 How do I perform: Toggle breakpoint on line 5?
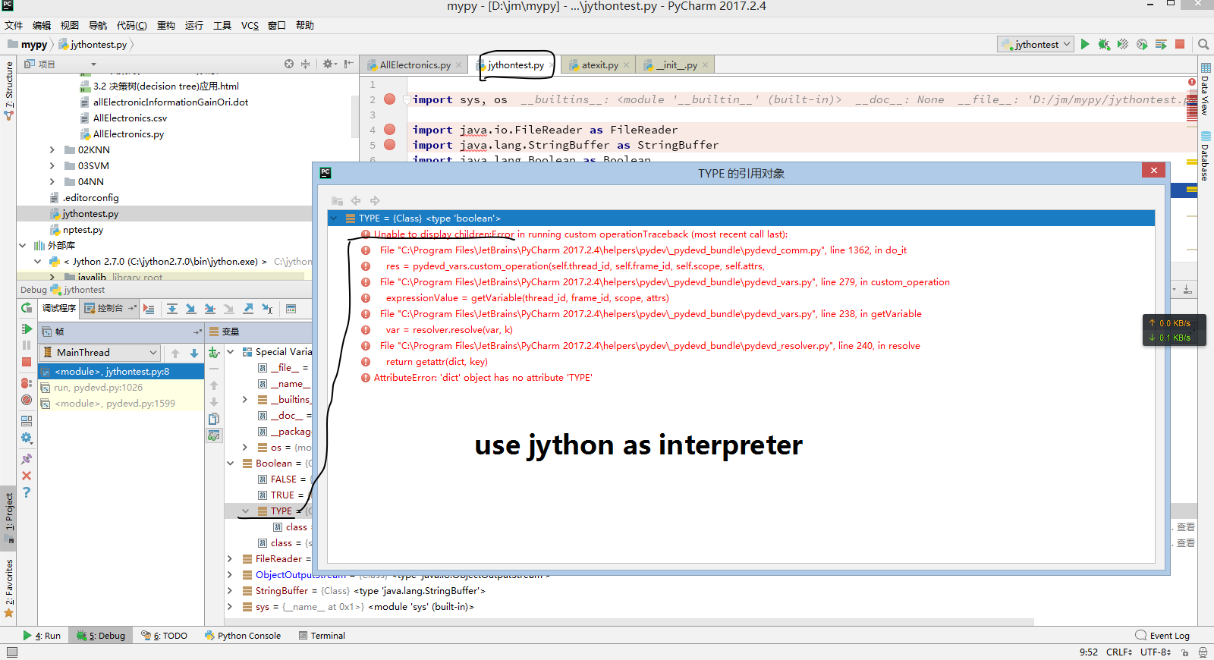pyautogui.click(x=390, y=145)
